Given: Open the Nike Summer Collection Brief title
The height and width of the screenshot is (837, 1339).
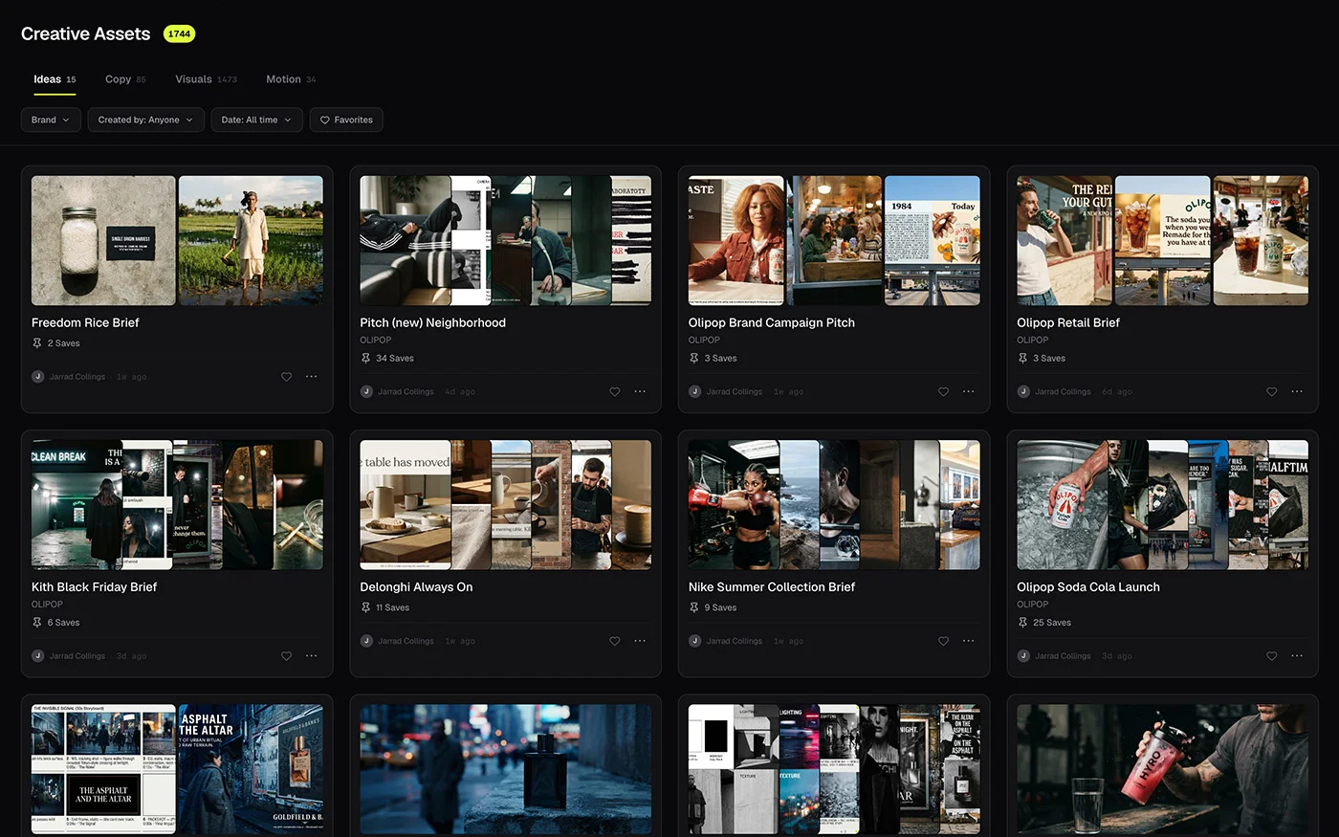Looking at the screenshot, I should [772, 586].
